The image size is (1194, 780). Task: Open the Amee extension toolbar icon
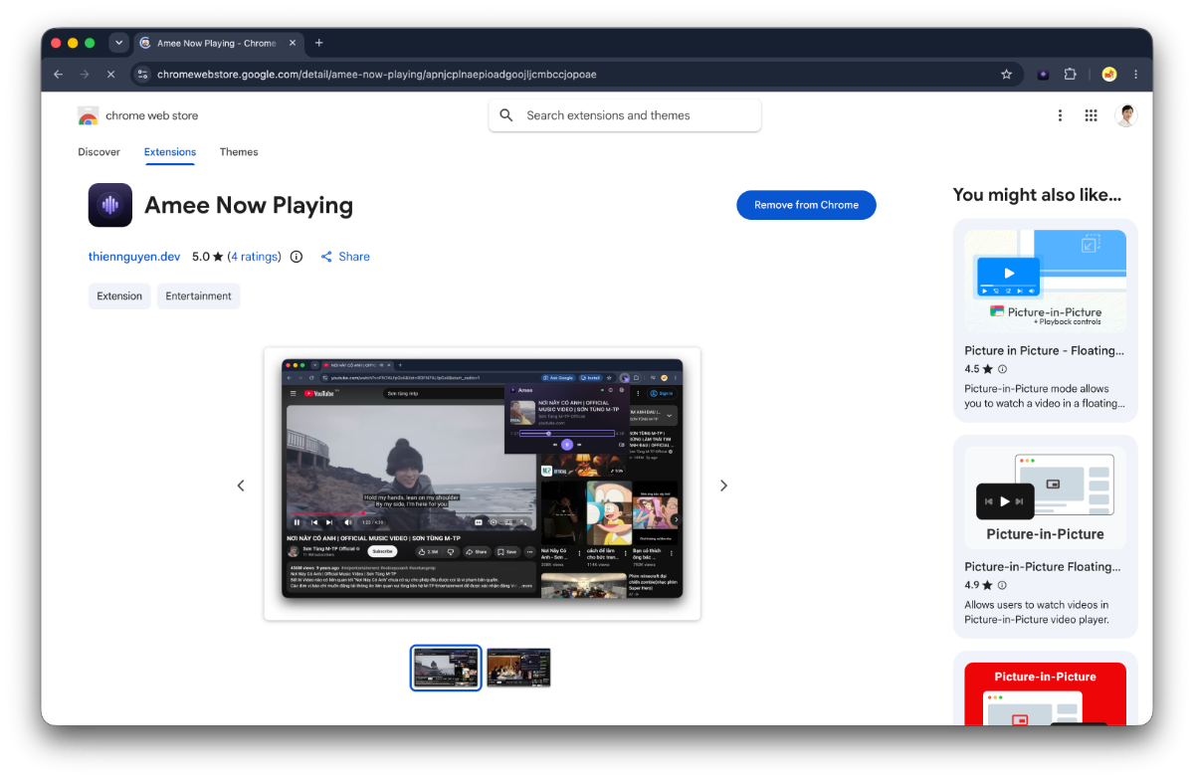(x=1043, y=74)
